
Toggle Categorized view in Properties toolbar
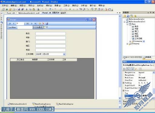(x=124, y=69)
